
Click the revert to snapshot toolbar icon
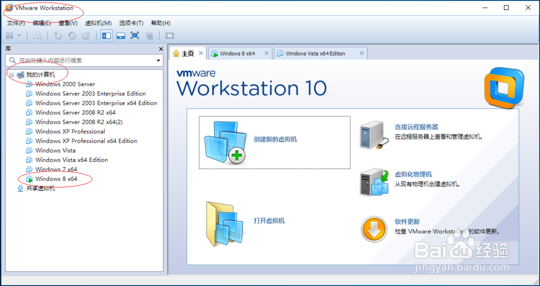point(72,36)
